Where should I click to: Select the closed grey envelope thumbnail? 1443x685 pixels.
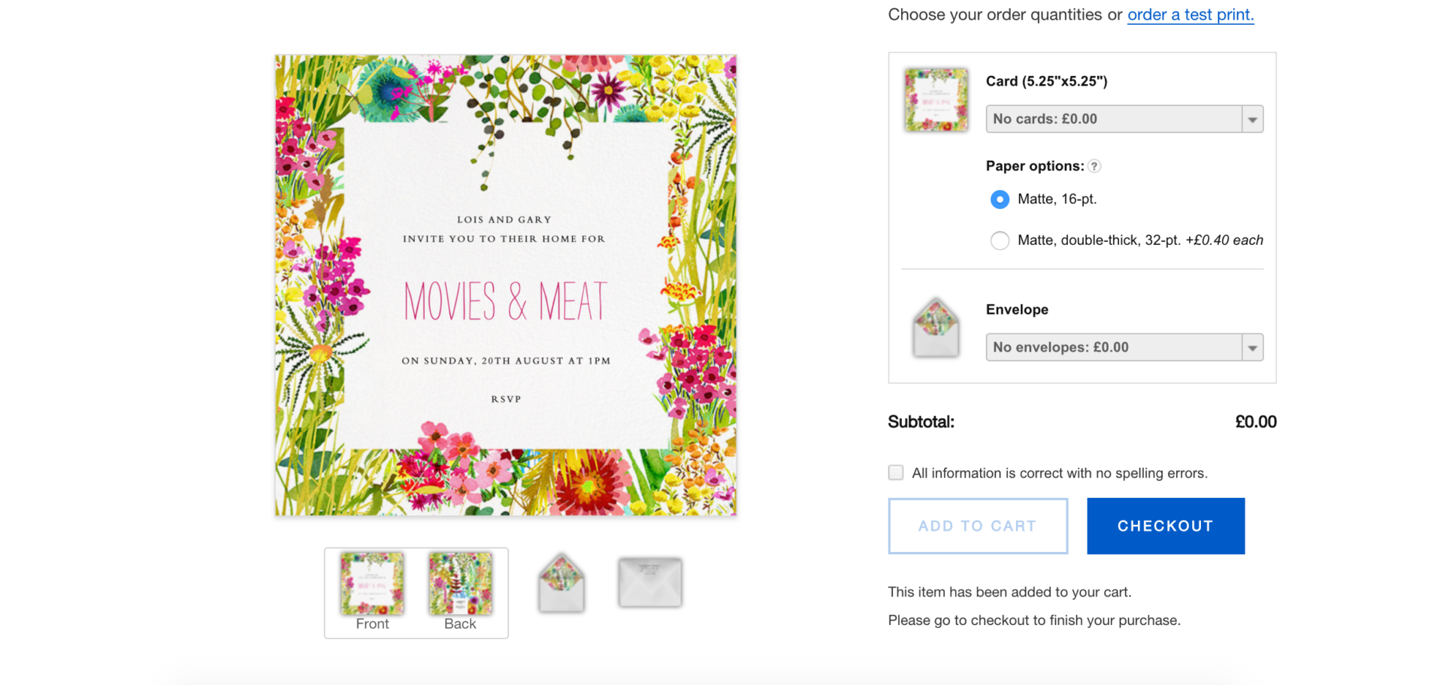point(649,582)
